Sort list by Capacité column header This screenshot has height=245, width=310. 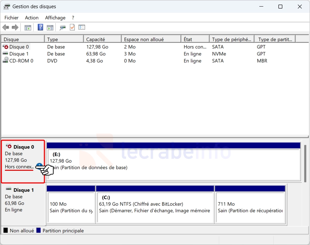click(x=102, y=39)
